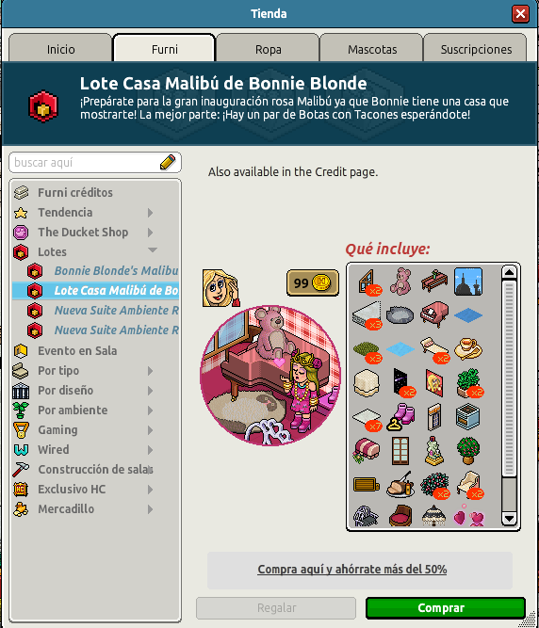
Task: Click the included items scrollbar down arrow
Action: pyautogui.click(x=509, y=519)
